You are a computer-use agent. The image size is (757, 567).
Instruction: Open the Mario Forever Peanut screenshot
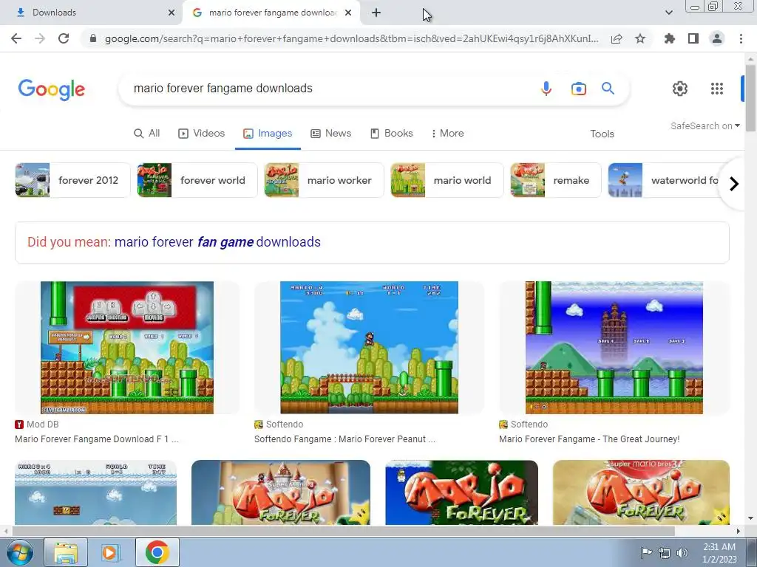pos(370,348)
